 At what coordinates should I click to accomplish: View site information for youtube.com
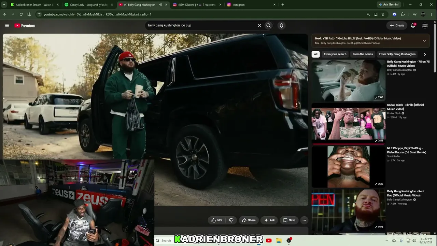(x=39, y=14)
